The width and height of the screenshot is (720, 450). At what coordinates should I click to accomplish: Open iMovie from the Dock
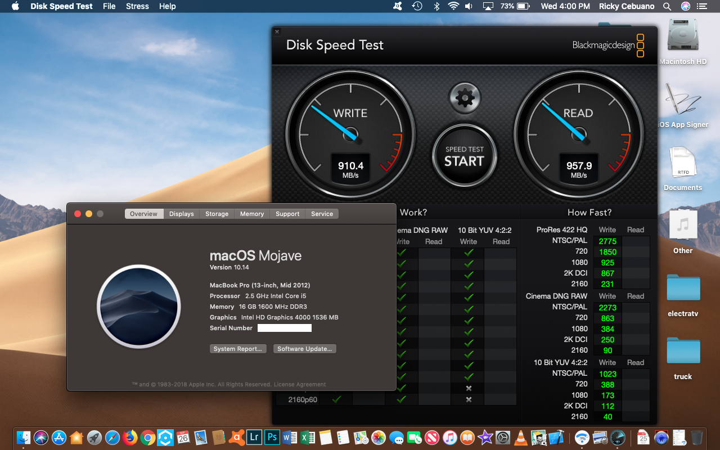[485, 437]
